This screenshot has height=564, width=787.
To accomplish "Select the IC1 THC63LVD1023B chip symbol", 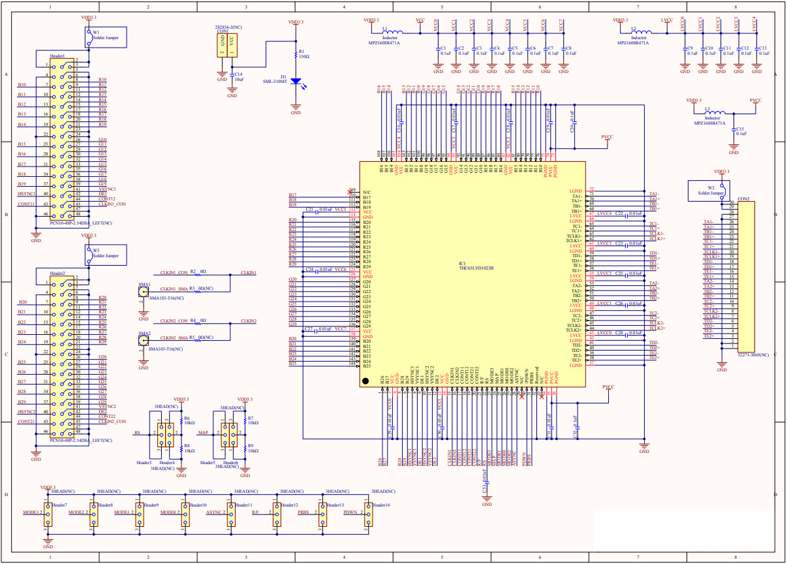I will click(473, 274).
